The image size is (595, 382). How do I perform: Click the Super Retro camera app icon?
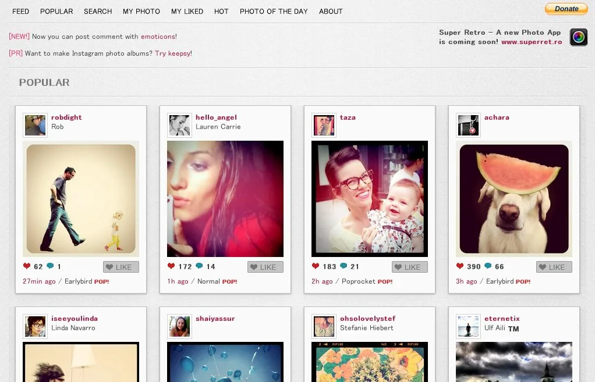[578, 37]
